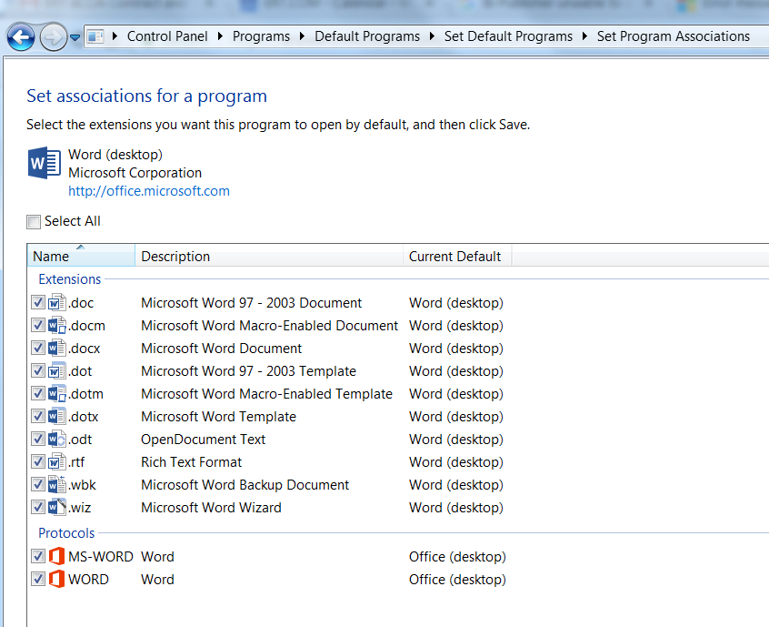The width and height of the screenshot is (769, 627).
Task: Click the Back navigation arrow button
Action: point(21,36)
